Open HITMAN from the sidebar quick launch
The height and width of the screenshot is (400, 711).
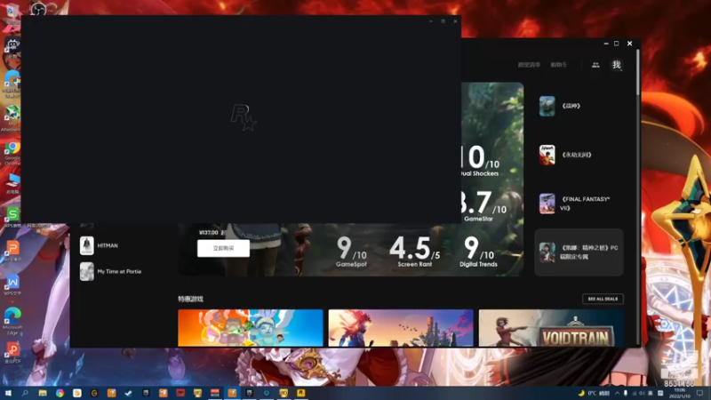click(108, 245)
